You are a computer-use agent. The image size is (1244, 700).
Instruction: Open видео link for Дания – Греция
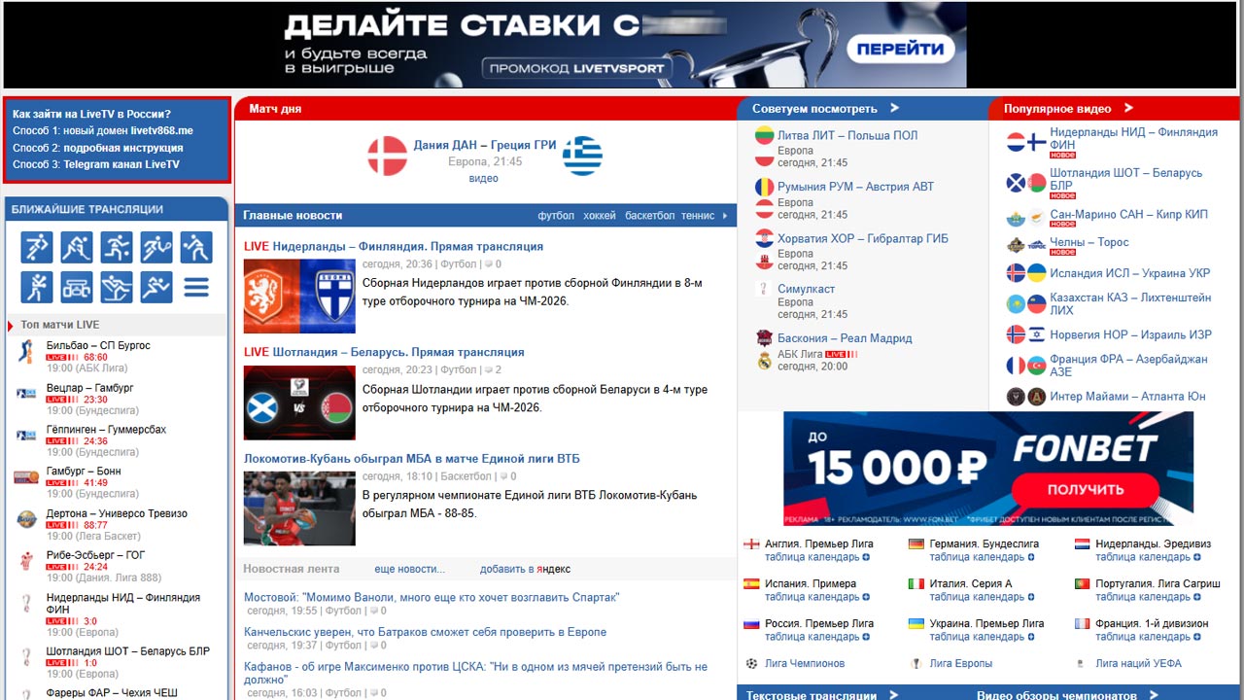483,179
